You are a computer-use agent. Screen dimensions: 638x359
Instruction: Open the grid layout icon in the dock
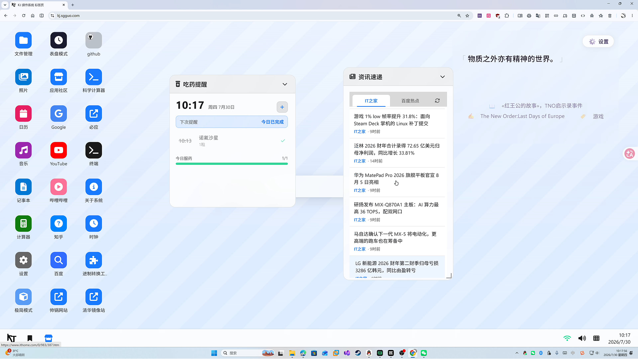596,338
